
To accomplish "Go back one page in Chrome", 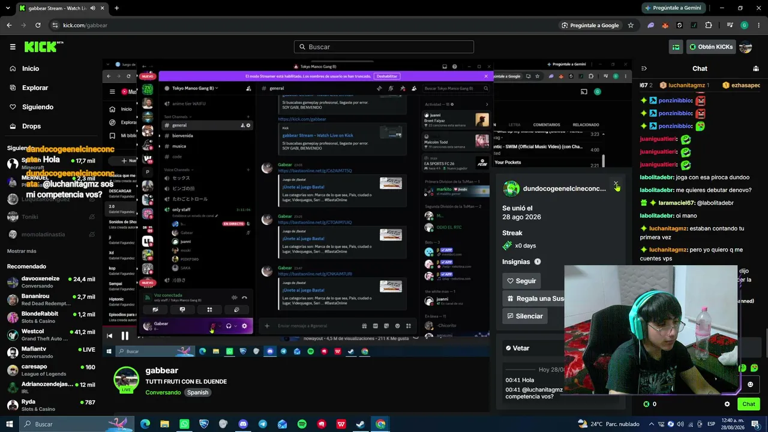I will tap(9, 25).
